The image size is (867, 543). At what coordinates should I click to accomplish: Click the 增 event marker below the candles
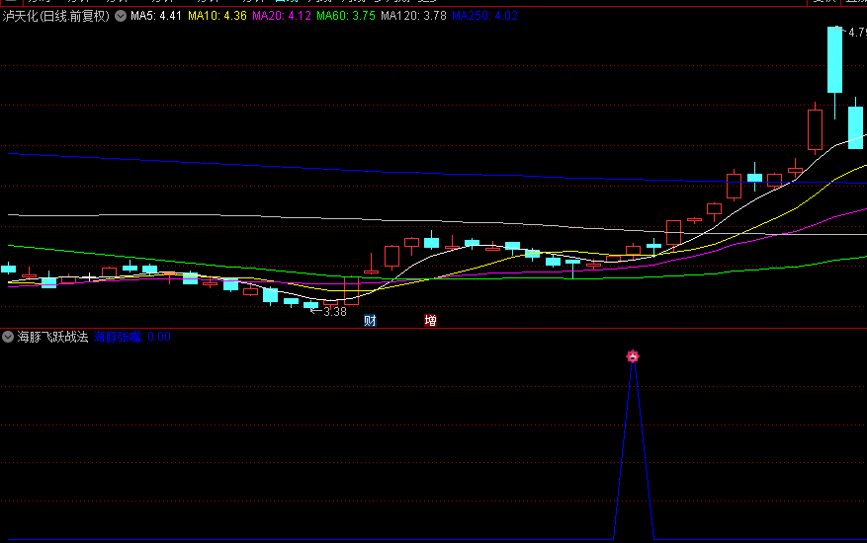coord(430,321)
